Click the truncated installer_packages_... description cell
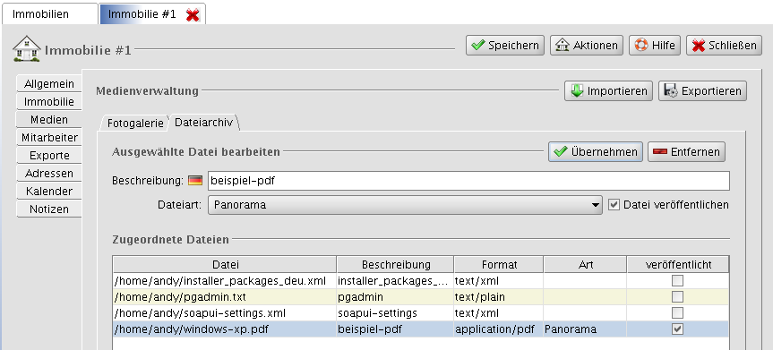The width and height of the screenshot is (773, 350). tap(395, 281)
